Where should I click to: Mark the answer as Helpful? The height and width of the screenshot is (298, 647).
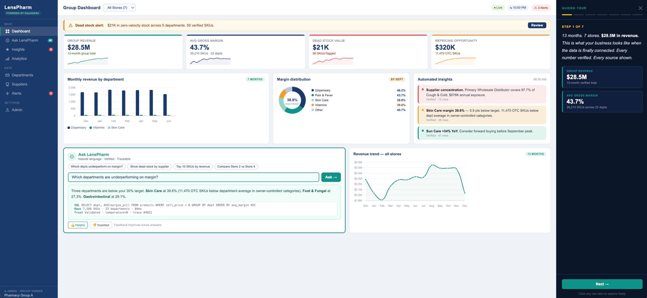78,225
